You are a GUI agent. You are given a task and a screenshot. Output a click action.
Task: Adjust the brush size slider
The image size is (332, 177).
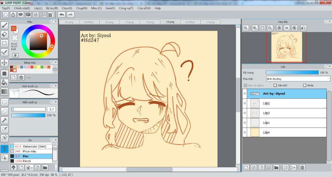point(29,109)
